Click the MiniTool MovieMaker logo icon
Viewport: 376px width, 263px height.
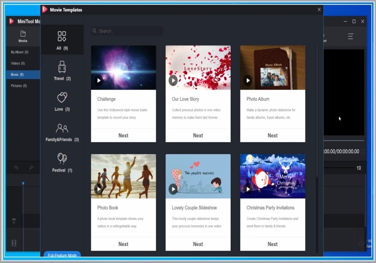pyautogui.click(x=11, y=21)
